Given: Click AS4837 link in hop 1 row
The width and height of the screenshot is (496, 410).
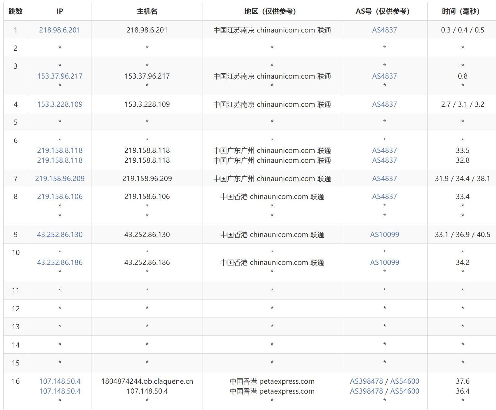Looking at the screenshot, I should [x=384, y=30].
